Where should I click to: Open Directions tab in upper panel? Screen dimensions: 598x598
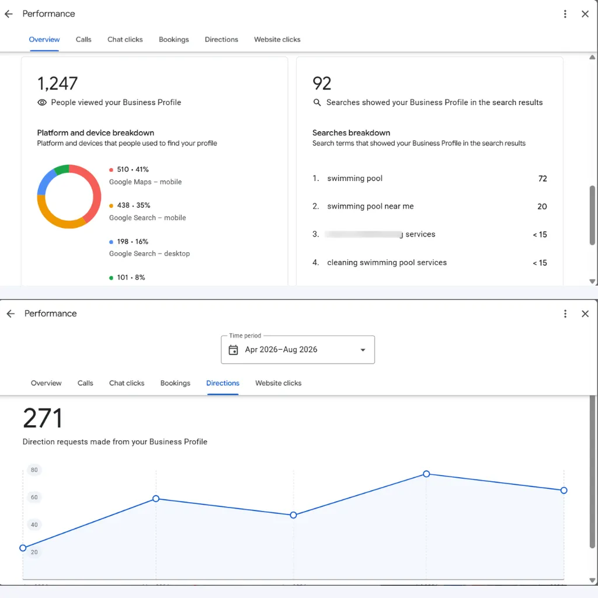pos(221,40)
